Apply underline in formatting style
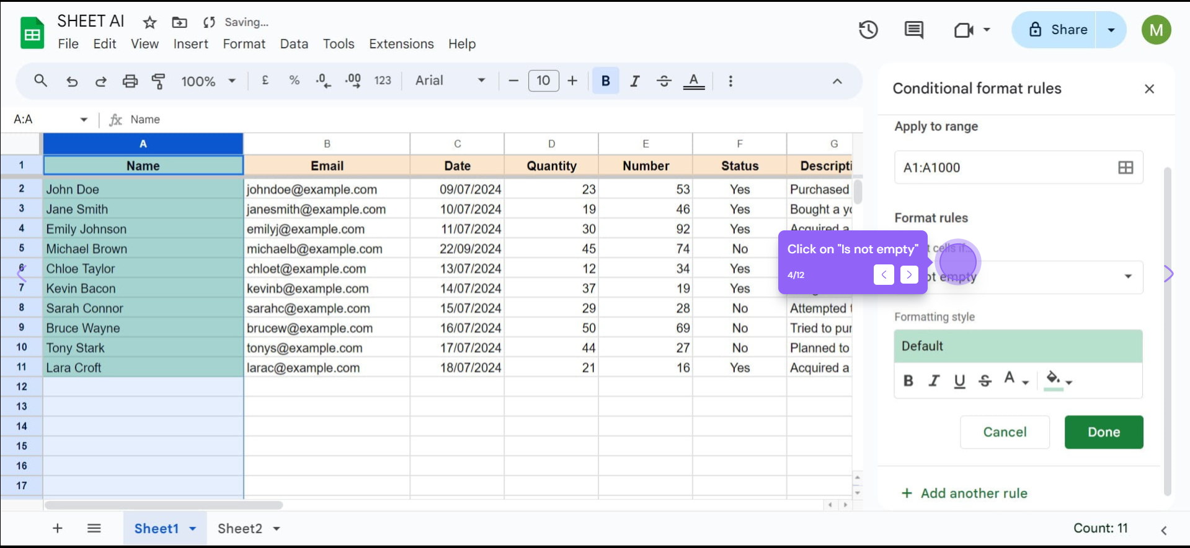 [x=959, y=381]
